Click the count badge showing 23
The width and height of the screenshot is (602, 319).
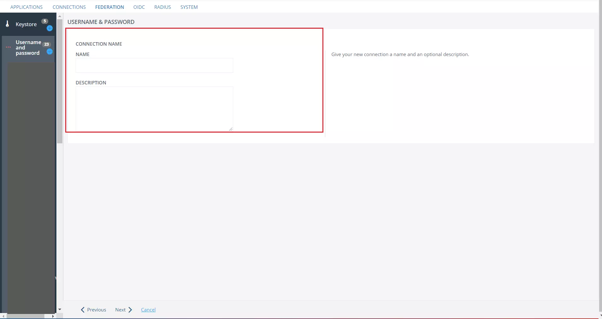coord(47,44)
